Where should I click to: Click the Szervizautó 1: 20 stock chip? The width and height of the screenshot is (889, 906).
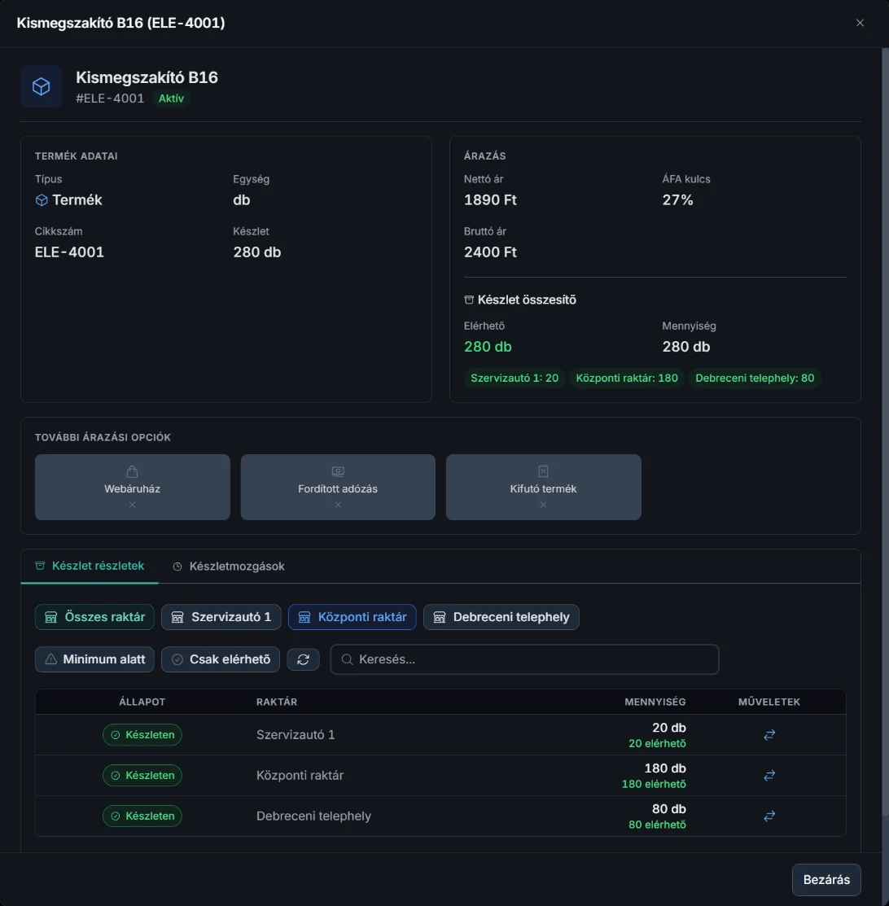click(x=515, y=378)
